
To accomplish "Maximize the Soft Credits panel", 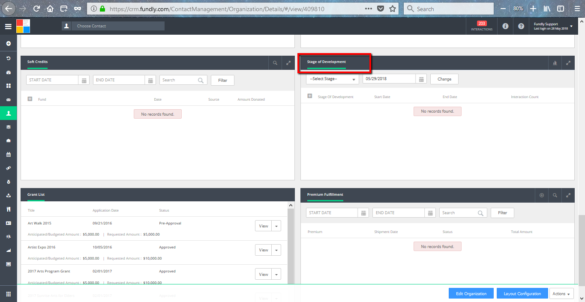I will click(x=288, y=63).
